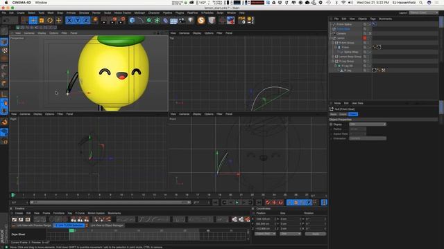Select the Live Selection tool in top toolbar
Image resolution: width=444 pixels, height=249 pixels.
click(x=25, y=20)
